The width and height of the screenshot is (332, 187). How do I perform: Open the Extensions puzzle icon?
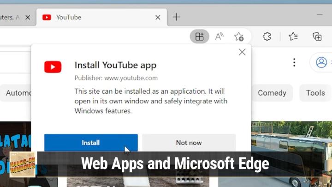coord(267,36)
